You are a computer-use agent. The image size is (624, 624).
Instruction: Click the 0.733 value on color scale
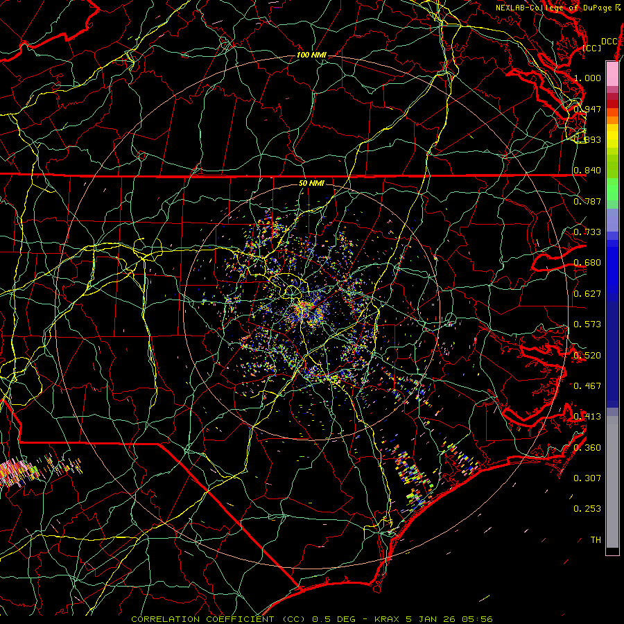(587, 232)
